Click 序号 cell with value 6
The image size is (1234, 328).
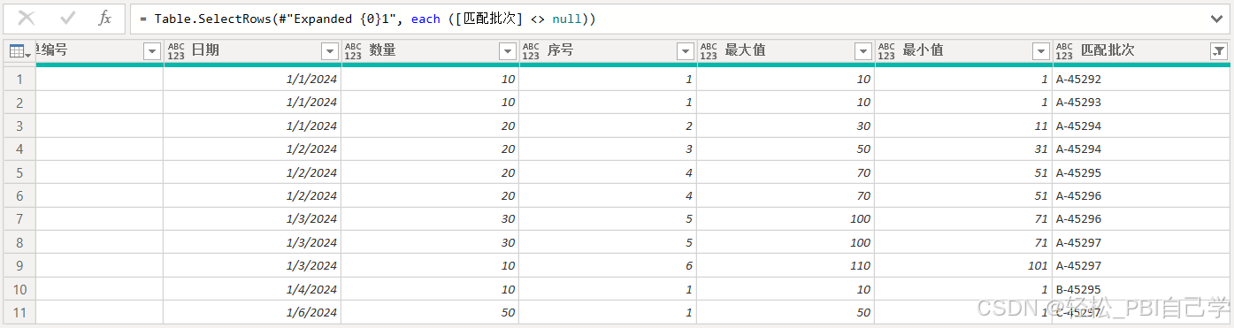[608, 265]
